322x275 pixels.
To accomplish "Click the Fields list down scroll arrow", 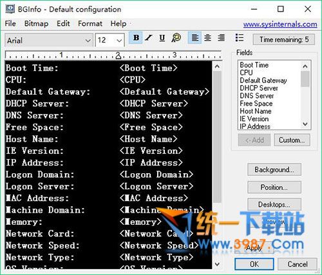I will coord(305,124).
